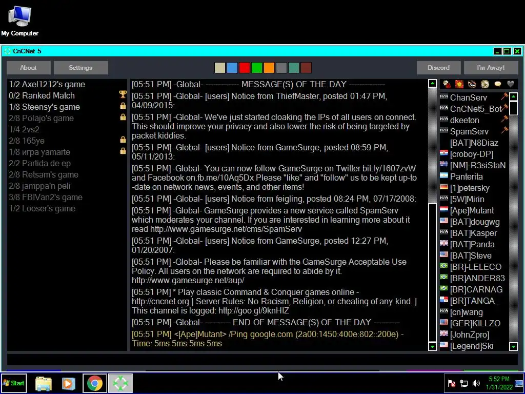This screenshot has height=394, width=525.
Task: Toggle the I'm Away! button
Action: coord(491,68)
